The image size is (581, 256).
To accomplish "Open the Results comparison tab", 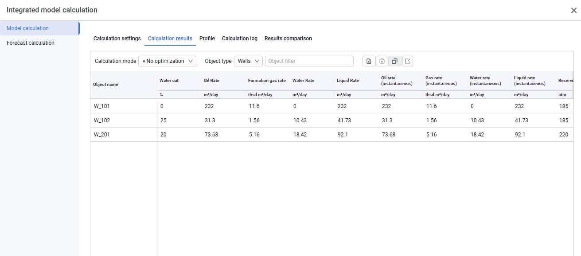I will pyautogui.click(x=288, y=39).
